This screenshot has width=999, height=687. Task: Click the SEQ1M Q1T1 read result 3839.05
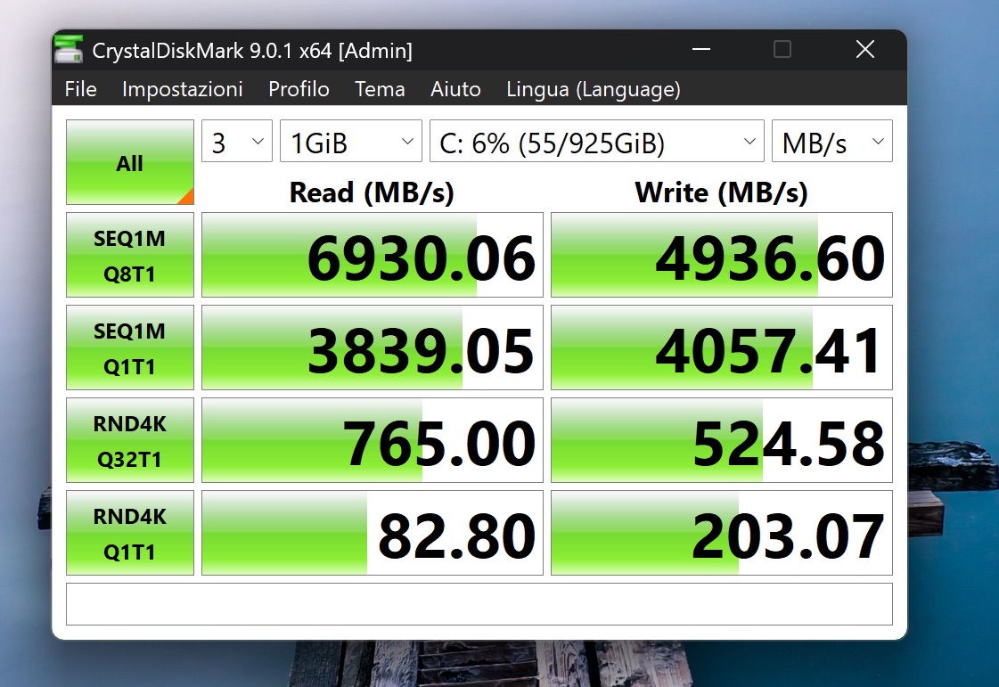pos(373,348)
